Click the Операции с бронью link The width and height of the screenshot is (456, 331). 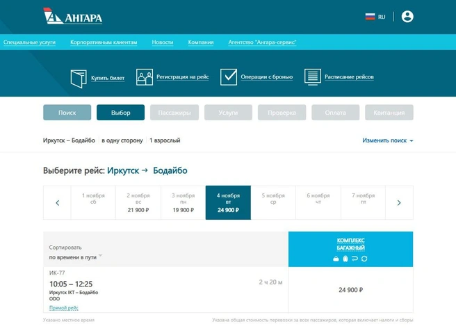[267, 76]
